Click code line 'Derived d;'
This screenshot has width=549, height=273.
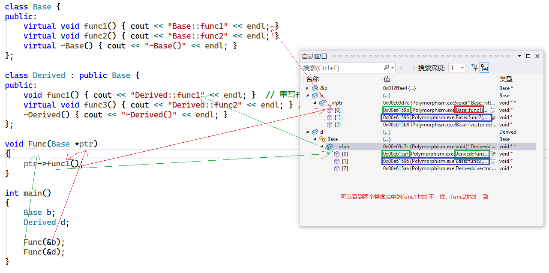pyautogui.click(x=47, y=222)
